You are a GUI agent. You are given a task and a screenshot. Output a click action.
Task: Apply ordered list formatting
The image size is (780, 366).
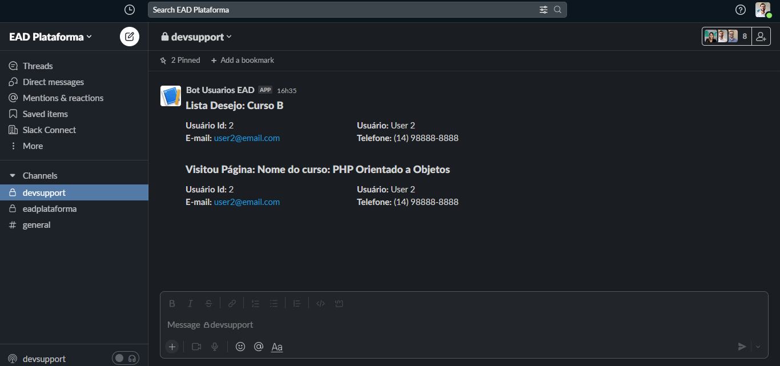(255, 304)
